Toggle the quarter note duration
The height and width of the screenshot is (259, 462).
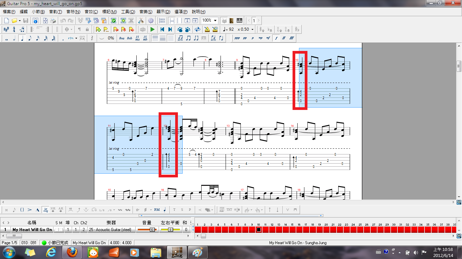pos(22,38)
